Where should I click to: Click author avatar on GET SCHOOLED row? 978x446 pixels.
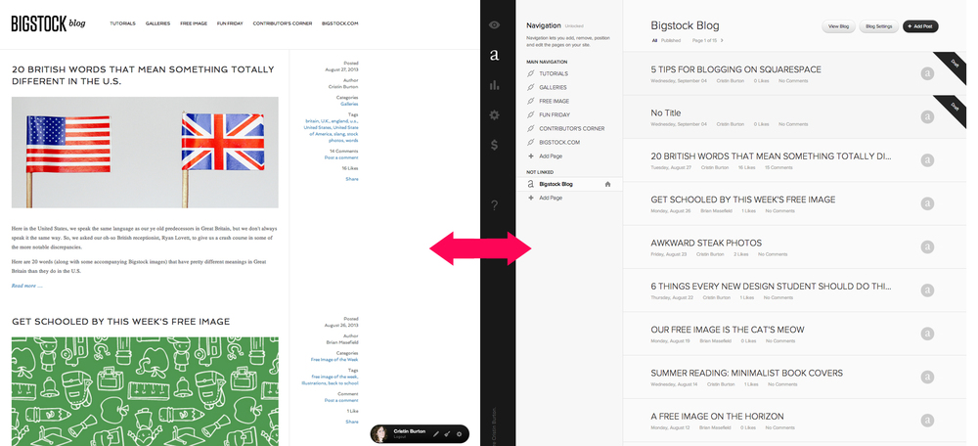(927, 203)
